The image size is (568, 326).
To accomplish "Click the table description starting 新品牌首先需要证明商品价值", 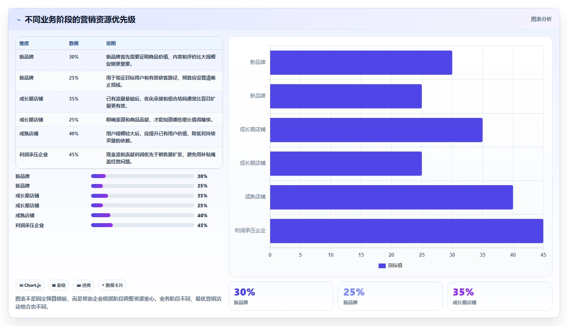I will pyautogui.click(x=161, y=60).
